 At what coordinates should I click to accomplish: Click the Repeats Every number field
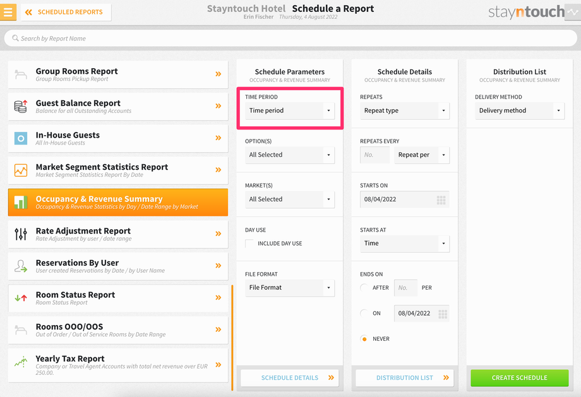374,155
